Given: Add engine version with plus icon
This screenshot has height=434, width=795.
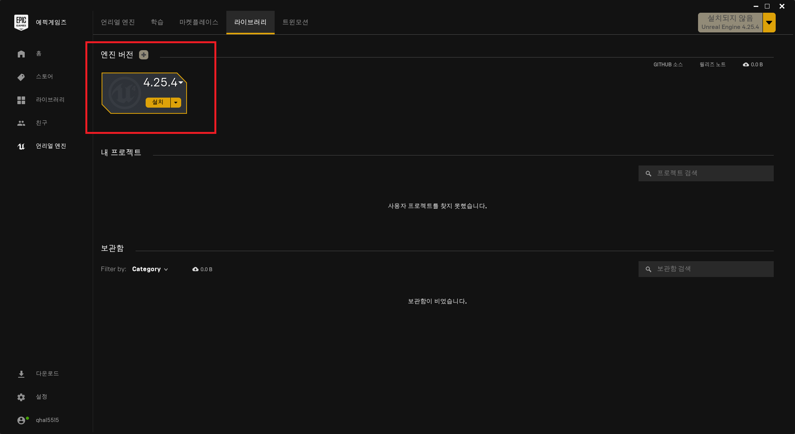Looking at the screenshot, I should (144, 55).
